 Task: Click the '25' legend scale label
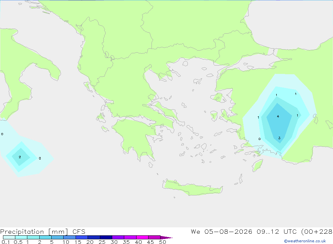[102, 242]
